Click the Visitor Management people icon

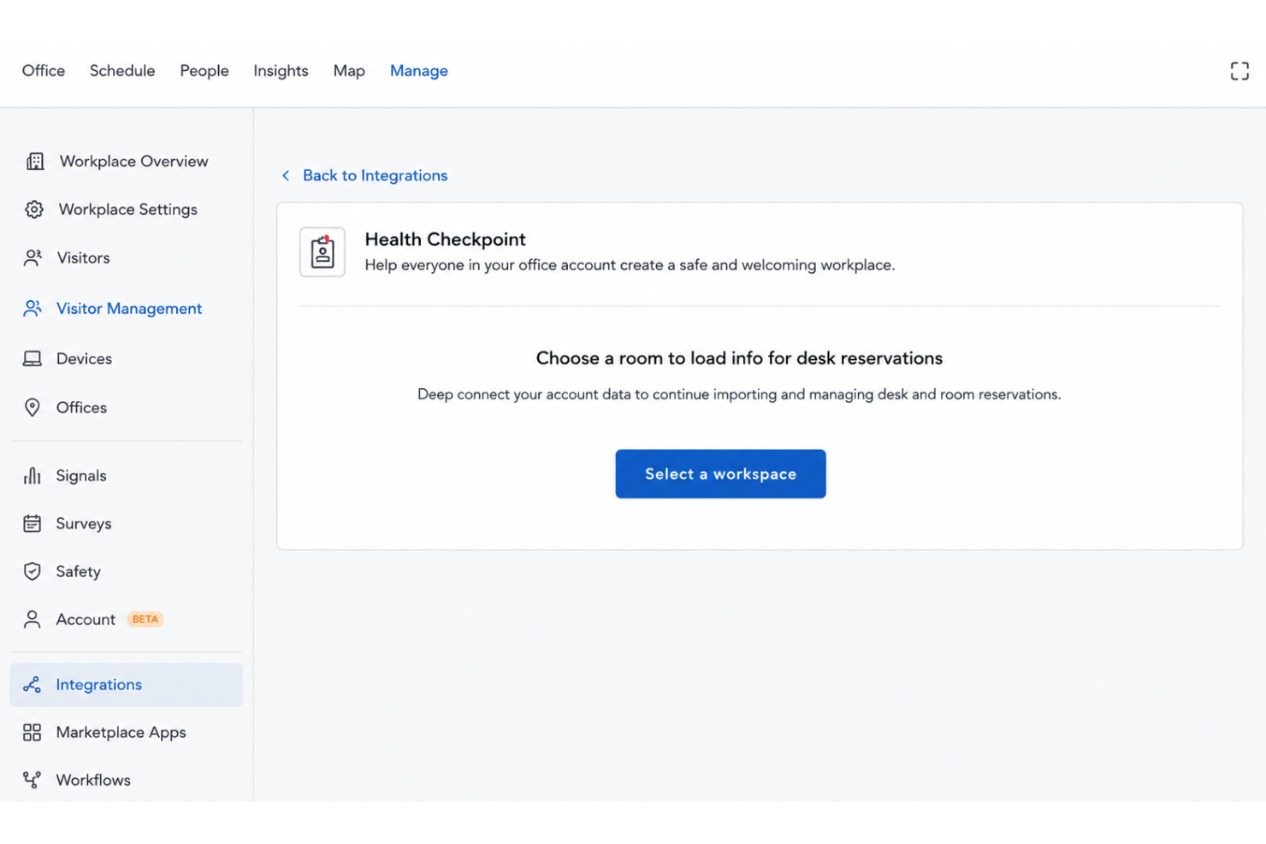(33, 309)
